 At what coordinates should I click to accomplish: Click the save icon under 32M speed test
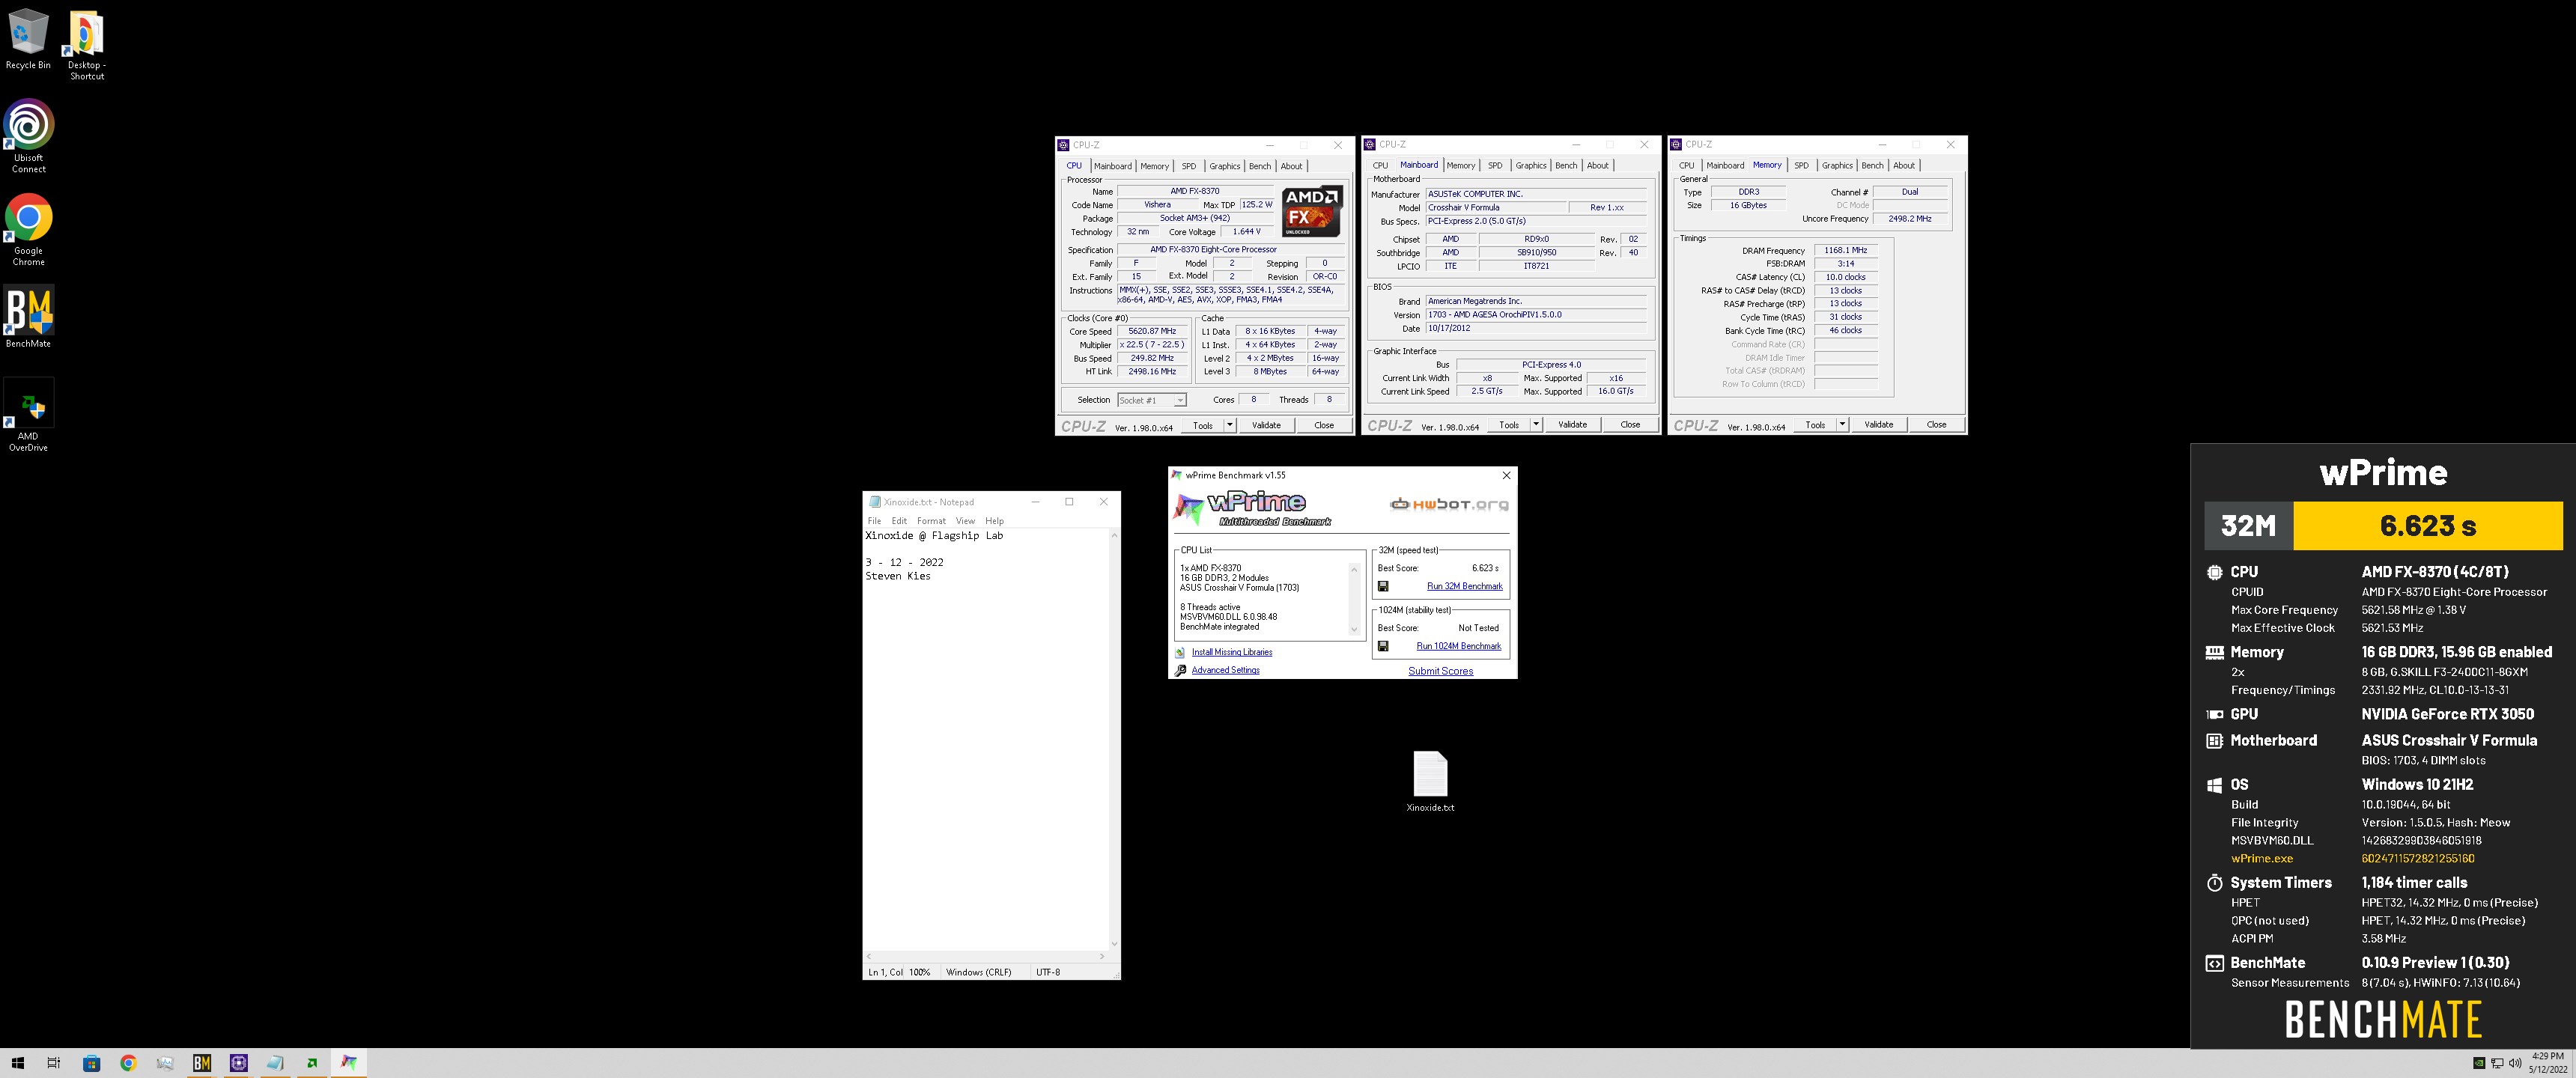tap(1383, 586)
